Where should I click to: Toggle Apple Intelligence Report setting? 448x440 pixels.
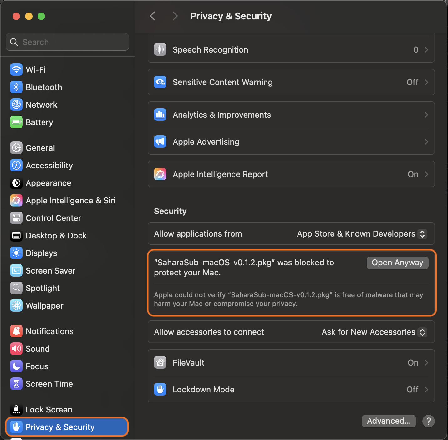coord(291,174)
